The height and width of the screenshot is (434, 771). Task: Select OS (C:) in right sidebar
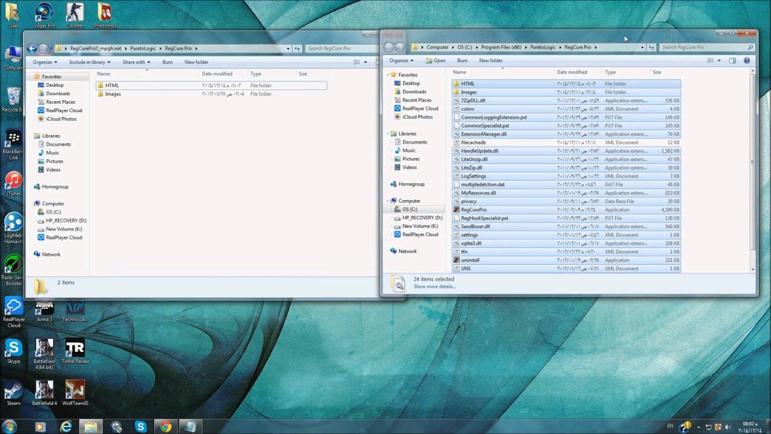click(x=410, y=209)
